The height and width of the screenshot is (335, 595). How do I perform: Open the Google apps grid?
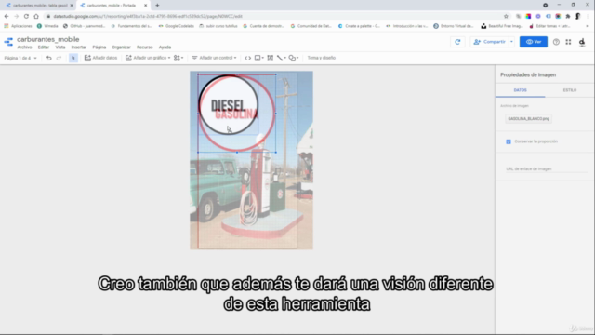tap(568, 42)
